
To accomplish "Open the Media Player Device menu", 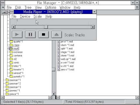I will [x=25, y=17].
